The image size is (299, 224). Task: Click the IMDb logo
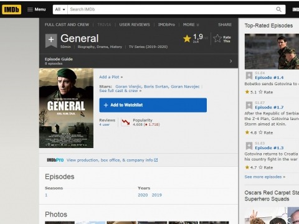click(x=12, y=9)
